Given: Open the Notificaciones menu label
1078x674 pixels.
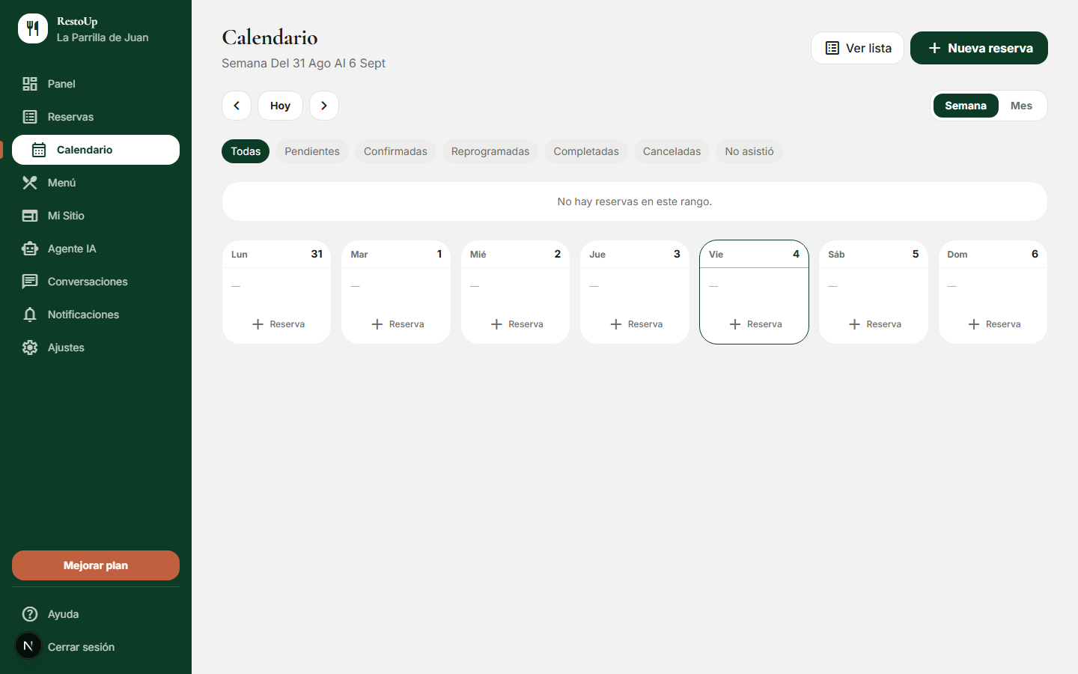Looking at the screenshot, I should [x=83, y=315].
